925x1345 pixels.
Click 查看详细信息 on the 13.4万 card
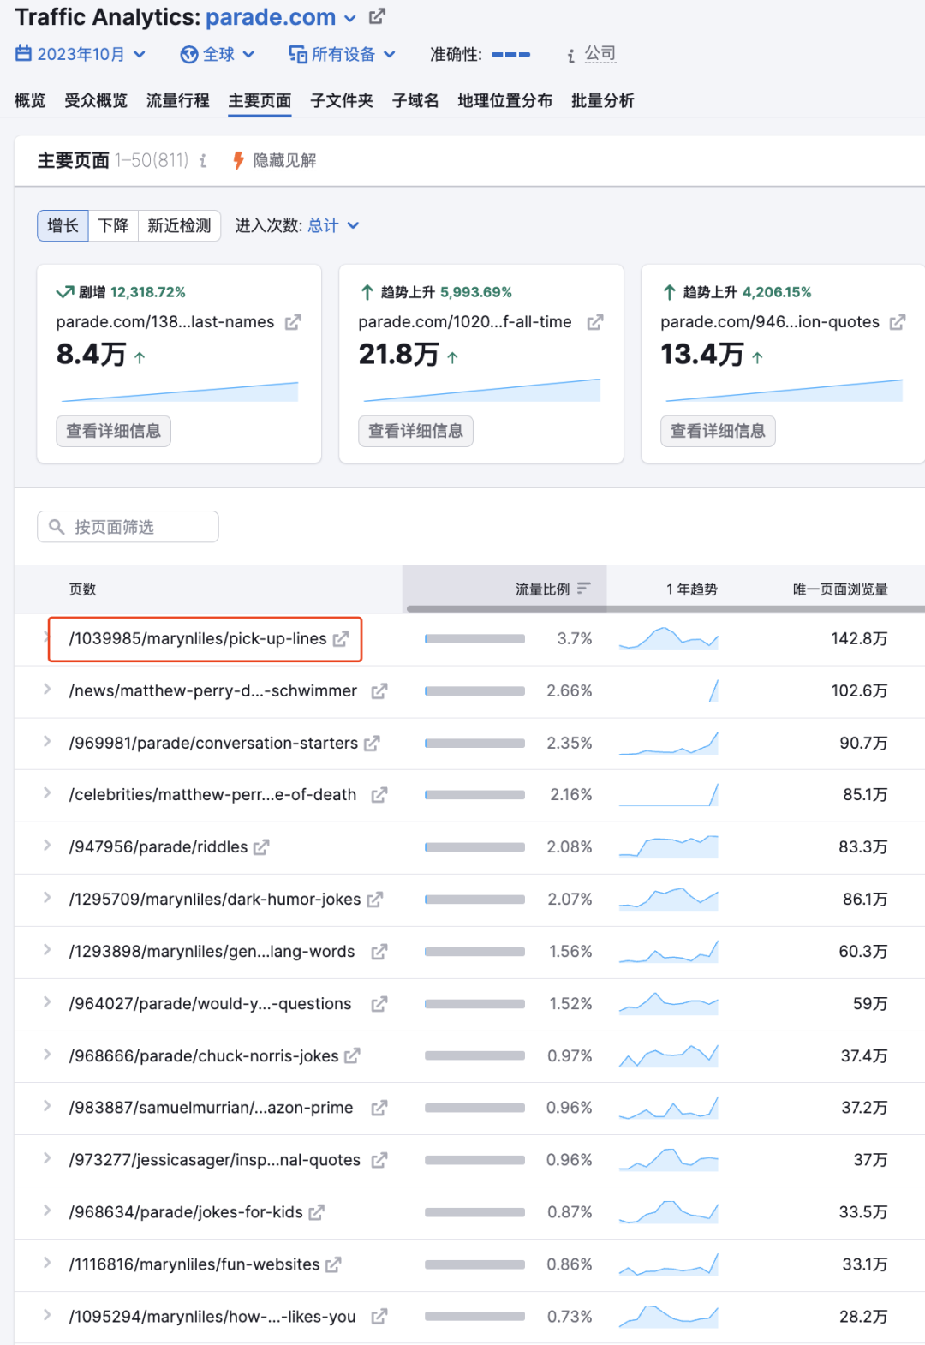click(x=718, y=431)
